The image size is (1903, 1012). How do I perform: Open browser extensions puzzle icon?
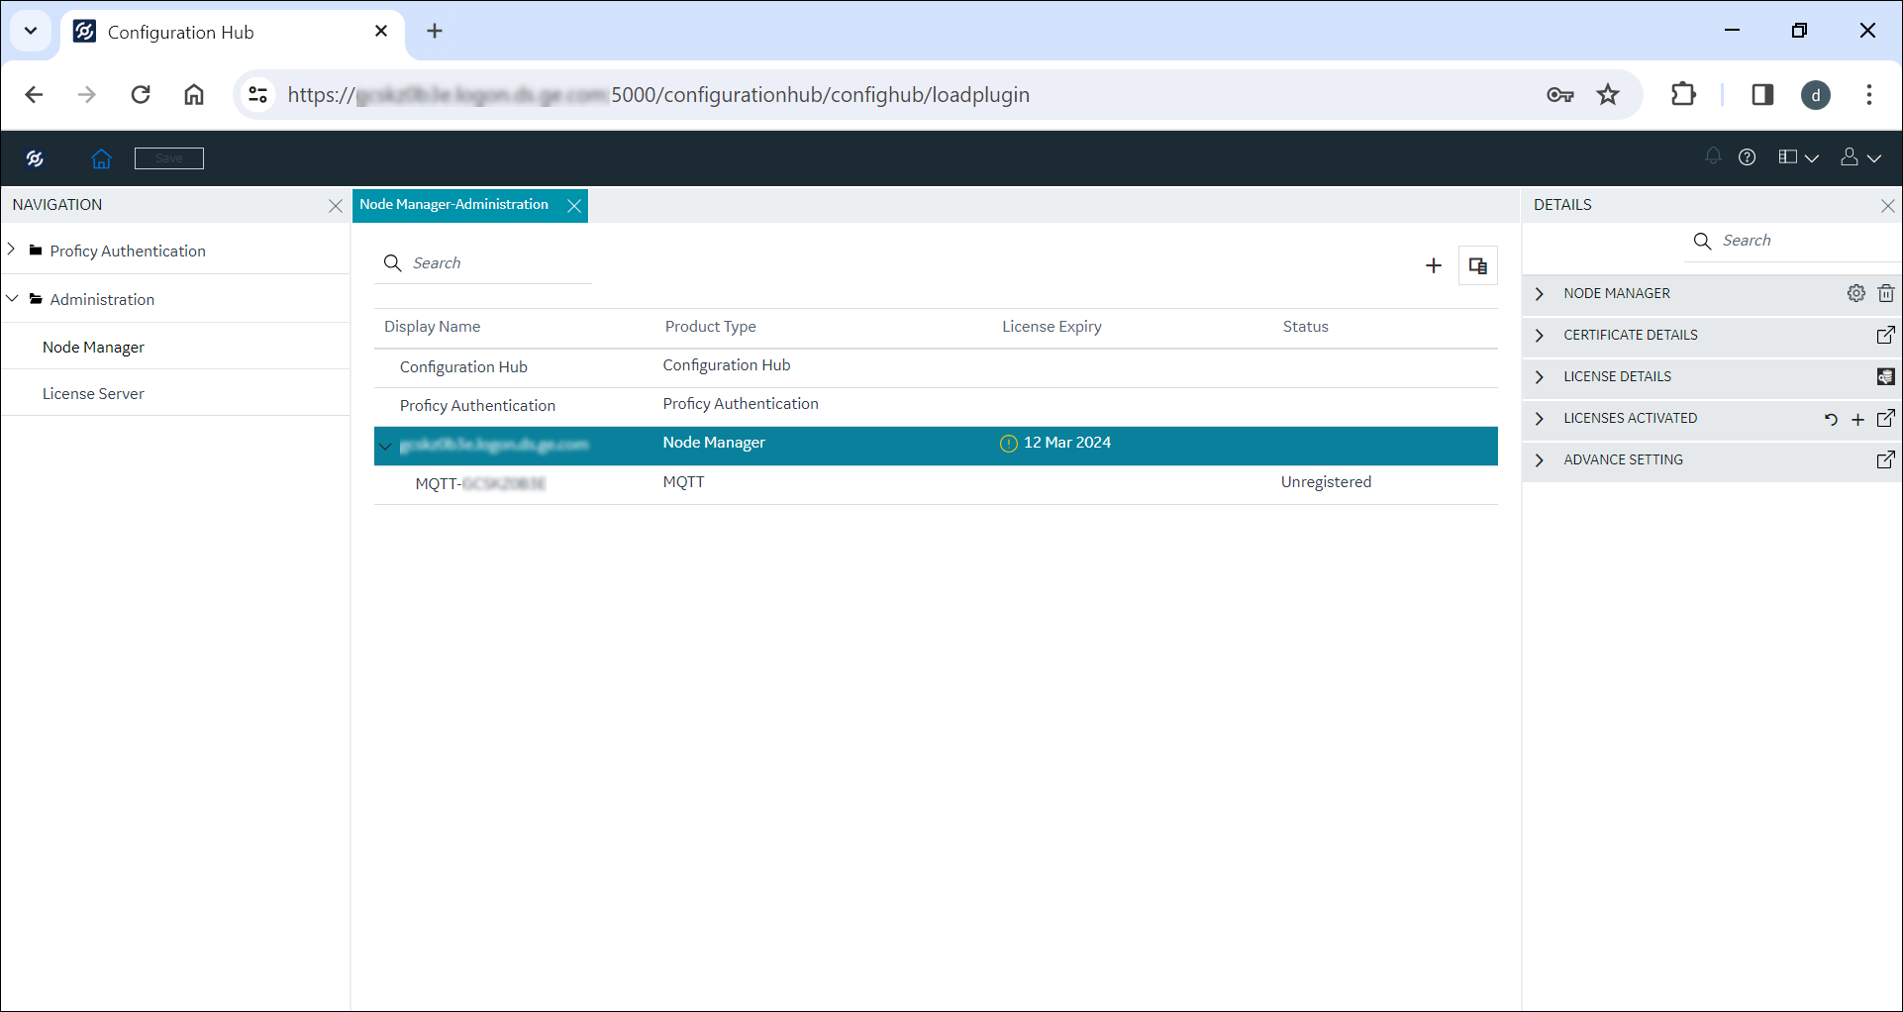(x=1683, y=95)
